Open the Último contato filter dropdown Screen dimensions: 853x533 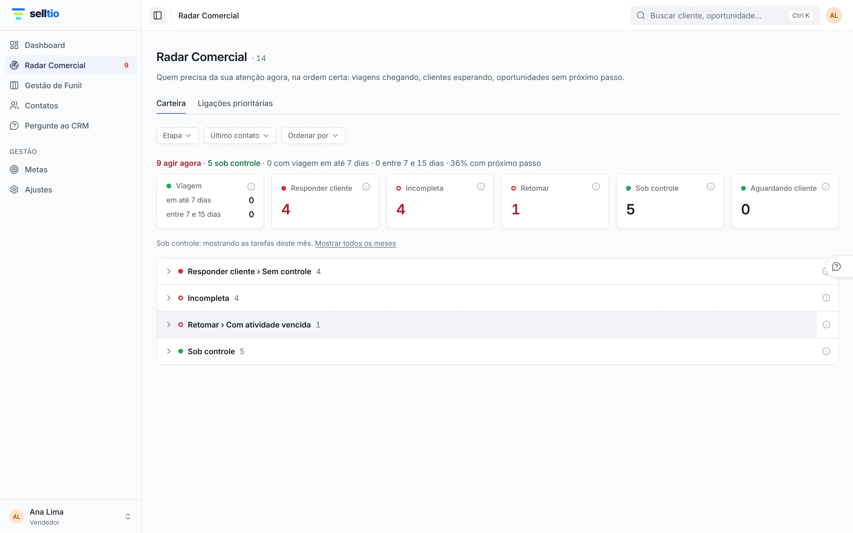tap(240, 135)
